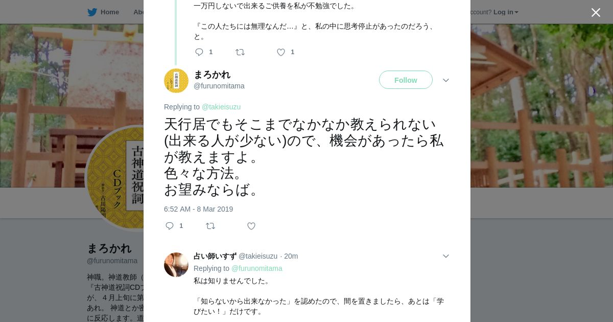Click the @furunomitama handle under まろかれ
The width and height of the screenshot is (613, 322).
point(219,86)
